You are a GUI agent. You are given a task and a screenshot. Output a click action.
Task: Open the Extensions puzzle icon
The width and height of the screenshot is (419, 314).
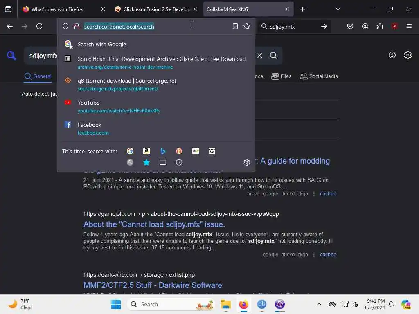(x=380, y=26)
